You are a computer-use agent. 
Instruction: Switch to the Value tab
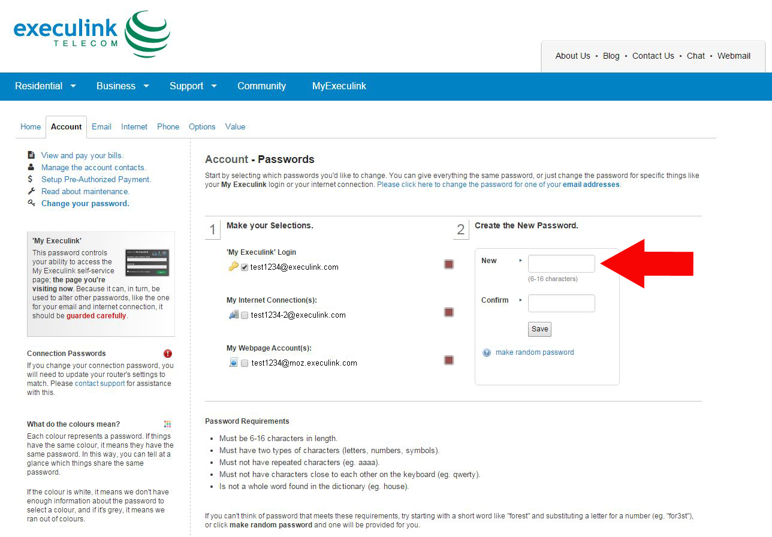pyautogui.click(x=235, y=126)
